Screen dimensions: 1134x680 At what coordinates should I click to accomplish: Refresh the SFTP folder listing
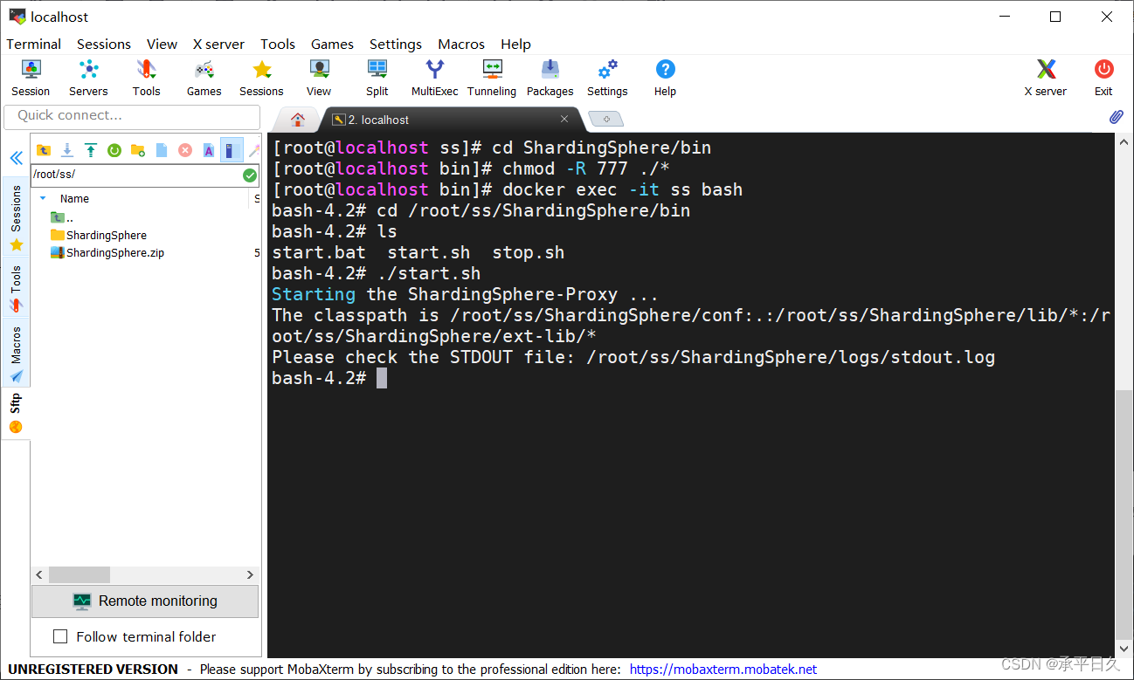[114, 150]
